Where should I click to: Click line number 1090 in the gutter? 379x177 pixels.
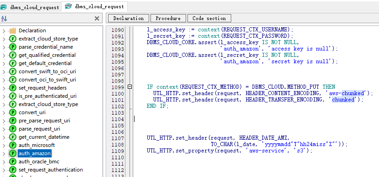[118, 30]
